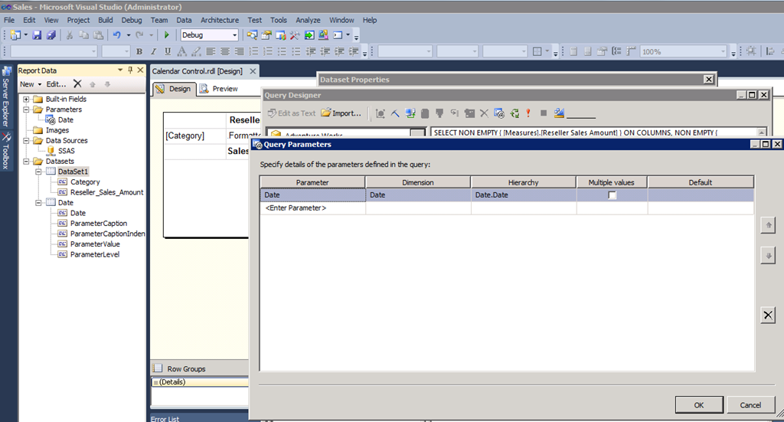Delete the parameter using the X button
Image resolution: width=784 pixels, height=422 pixels.
(768, 315)
